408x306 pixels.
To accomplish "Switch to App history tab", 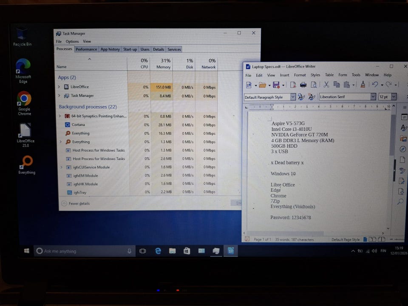I will tap(110, 49).
